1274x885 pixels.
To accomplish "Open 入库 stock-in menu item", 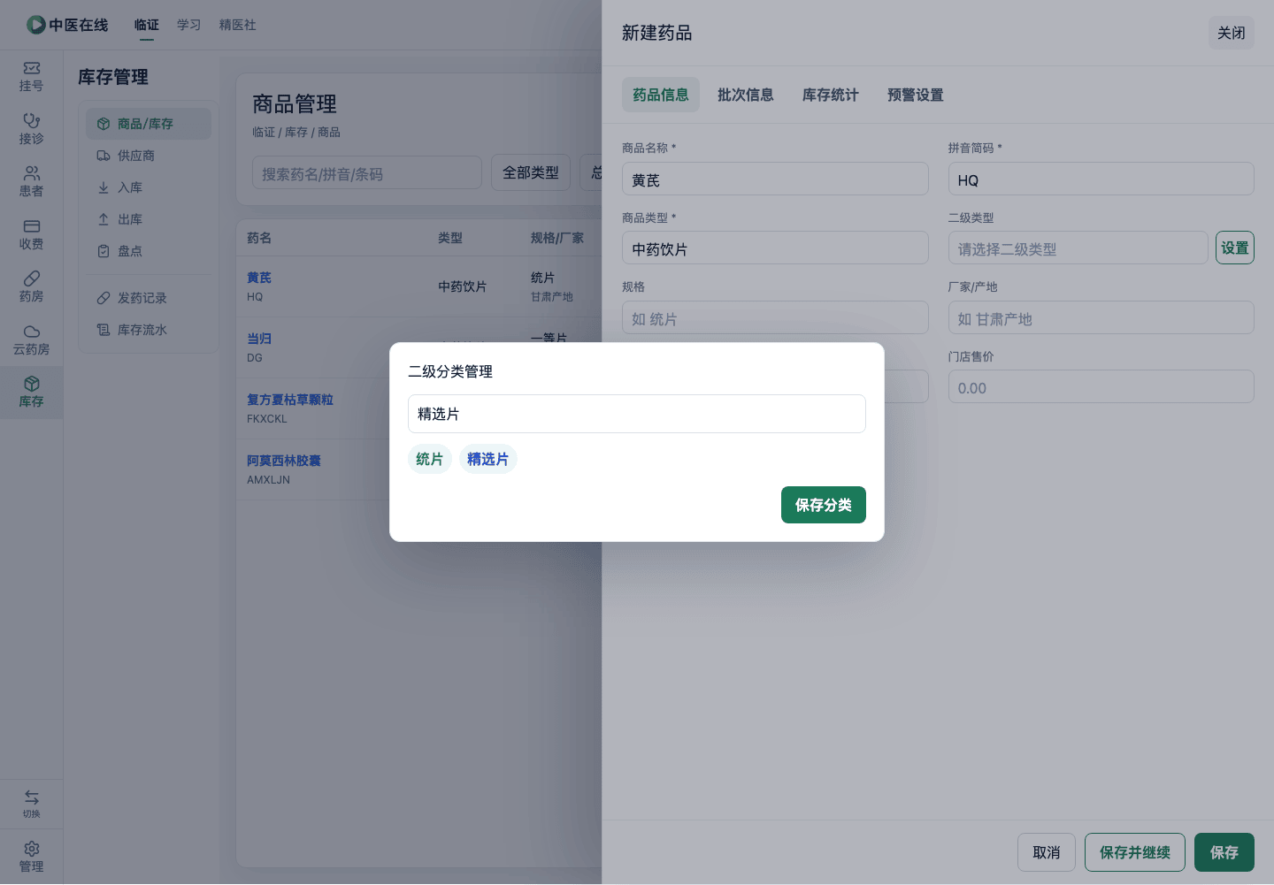I will point(149,187).
